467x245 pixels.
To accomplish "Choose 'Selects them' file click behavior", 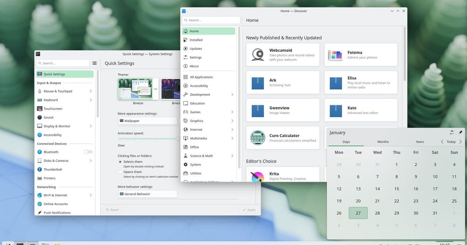I will [x=119, y=161].
